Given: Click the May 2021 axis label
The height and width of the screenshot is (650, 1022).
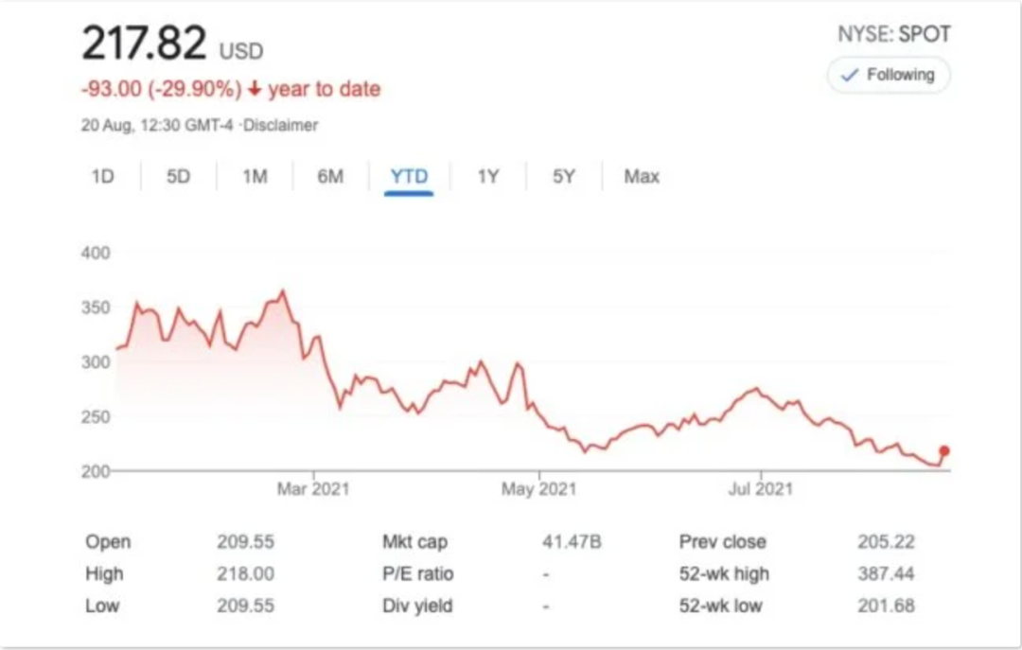Looking at the screenshot, I should pos(538,489).
